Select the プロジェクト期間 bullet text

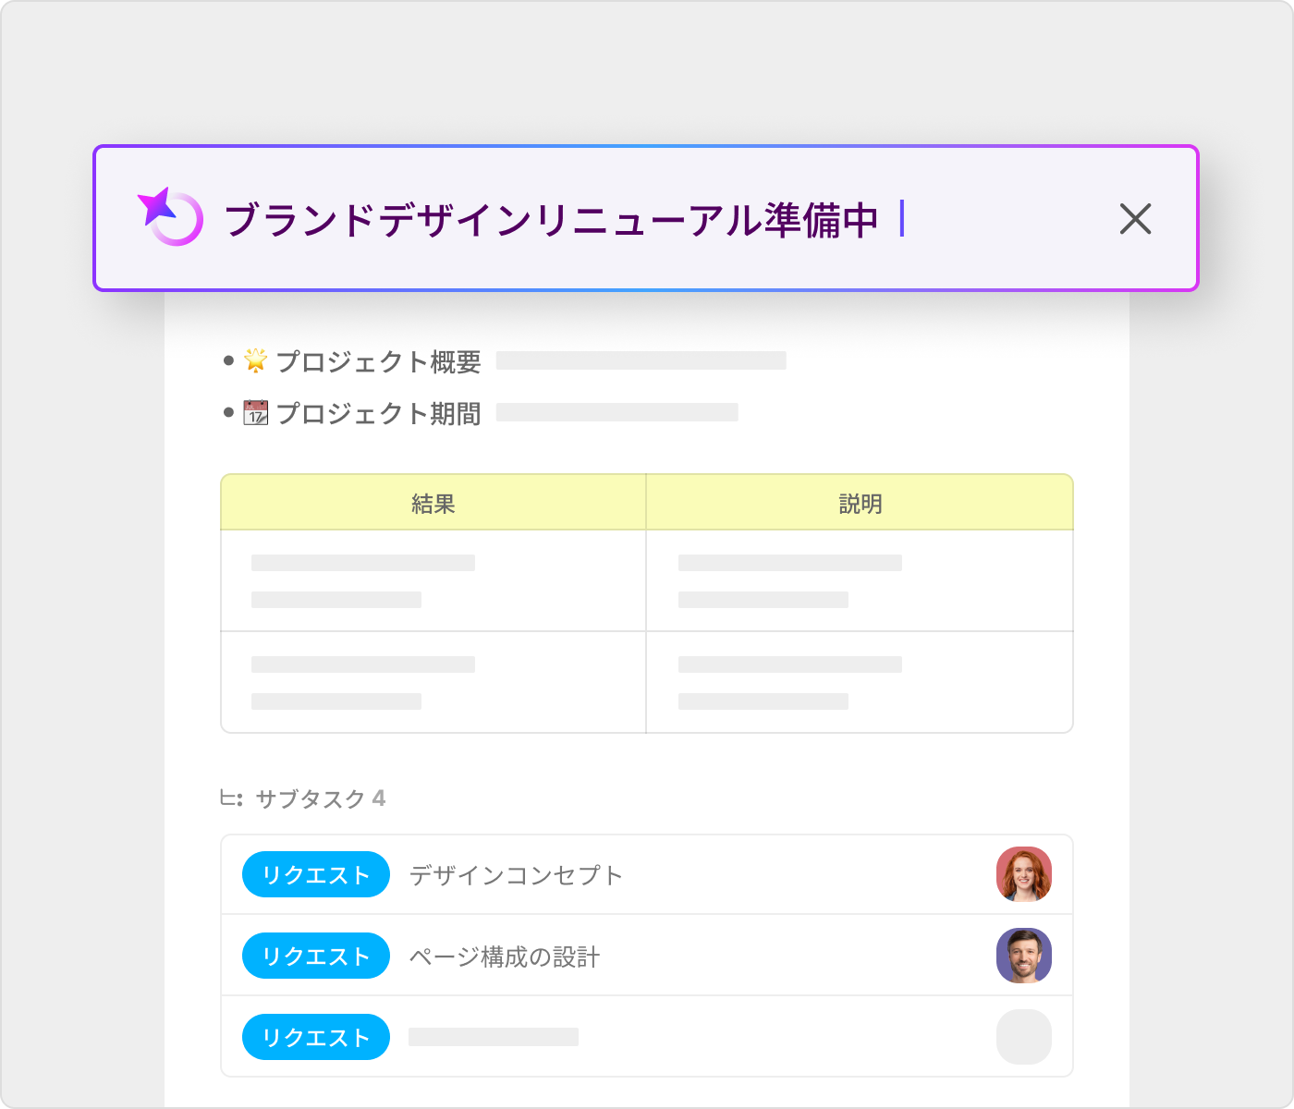click(378, 413)
